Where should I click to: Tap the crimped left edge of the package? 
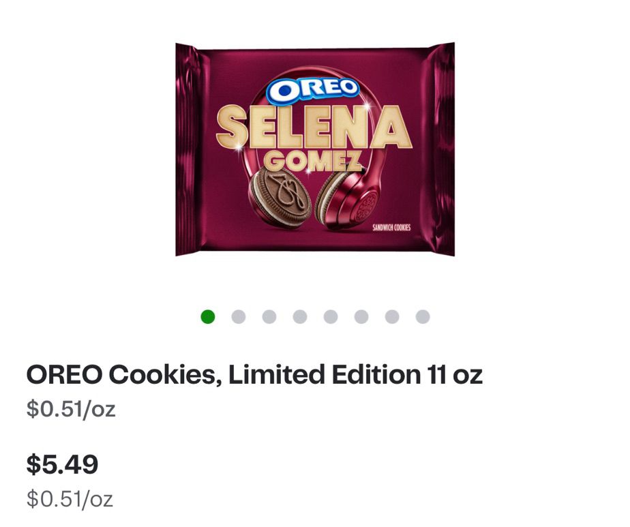tap(187, 150)
